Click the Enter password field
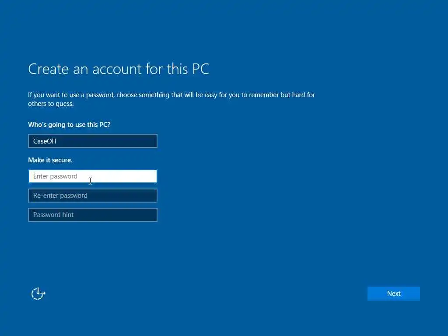This screenshot has width=448, height=336. 93,176
